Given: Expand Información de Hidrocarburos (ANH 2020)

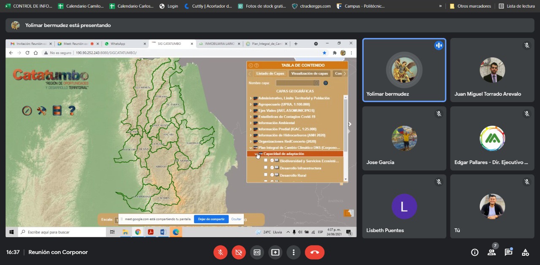Looking at the screenshot, I should (x=251, y=135).
